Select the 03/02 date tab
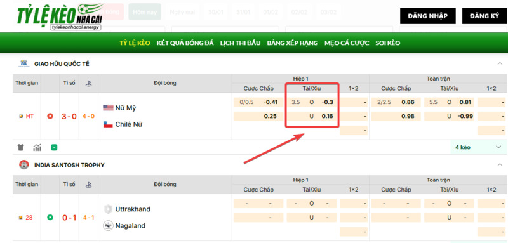 [328, 12]
